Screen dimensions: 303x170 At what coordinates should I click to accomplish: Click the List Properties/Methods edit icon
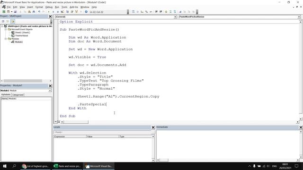(133, 12)
